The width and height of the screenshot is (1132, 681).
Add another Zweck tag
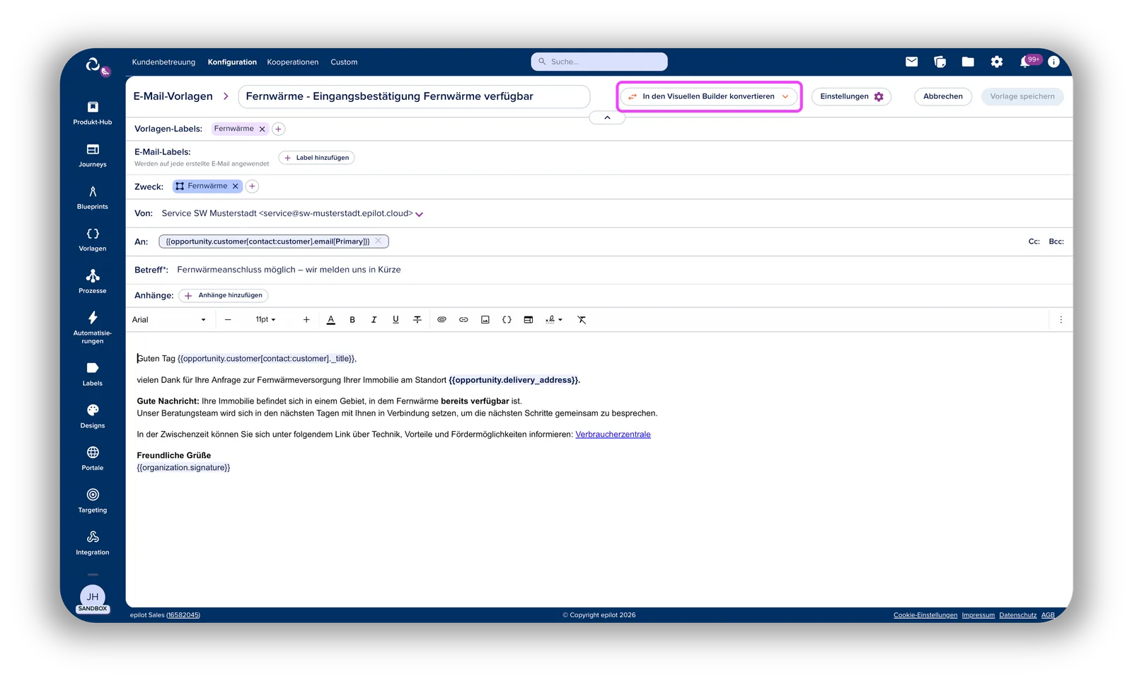point(252,186)
